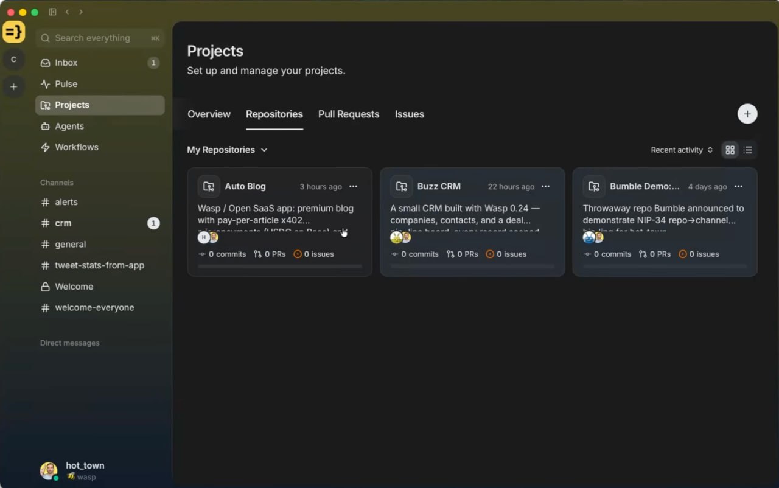Click the Pulse activity icon
This screenshot has height=488, width=779.
click(45, 84)
